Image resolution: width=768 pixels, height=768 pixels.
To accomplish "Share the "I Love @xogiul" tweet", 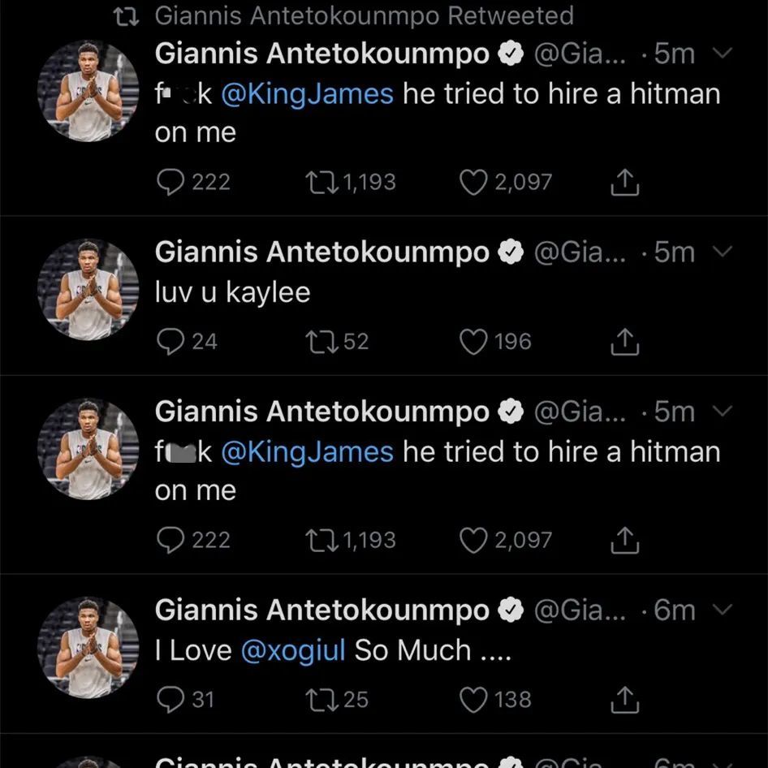I will point(624,701).
